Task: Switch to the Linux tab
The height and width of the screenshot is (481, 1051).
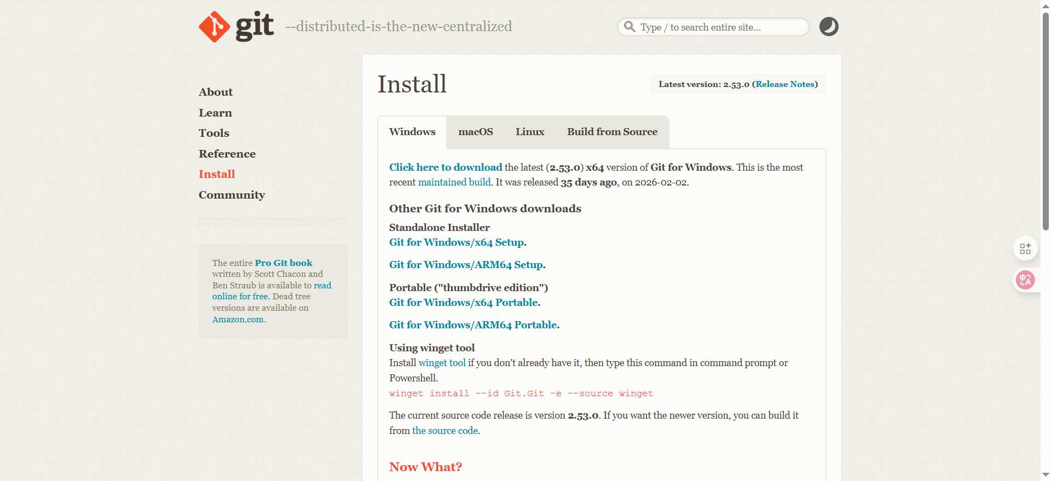Action: [530, 132]
